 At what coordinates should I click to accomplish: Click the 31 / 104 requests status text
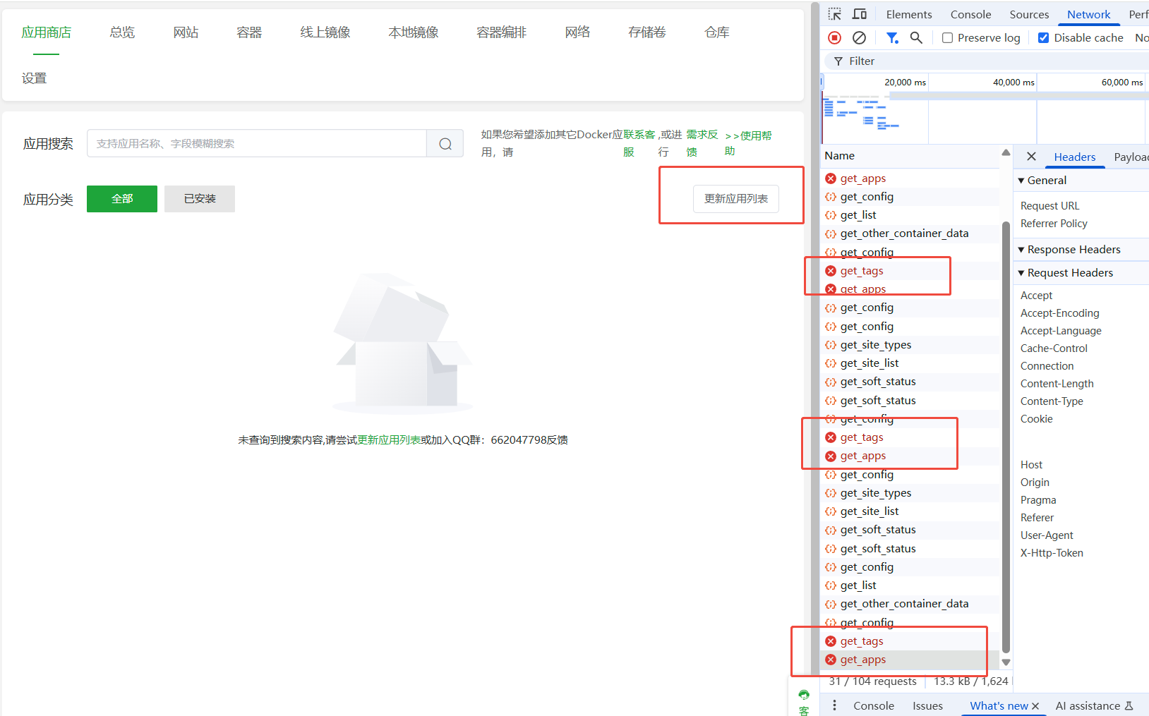872,681
